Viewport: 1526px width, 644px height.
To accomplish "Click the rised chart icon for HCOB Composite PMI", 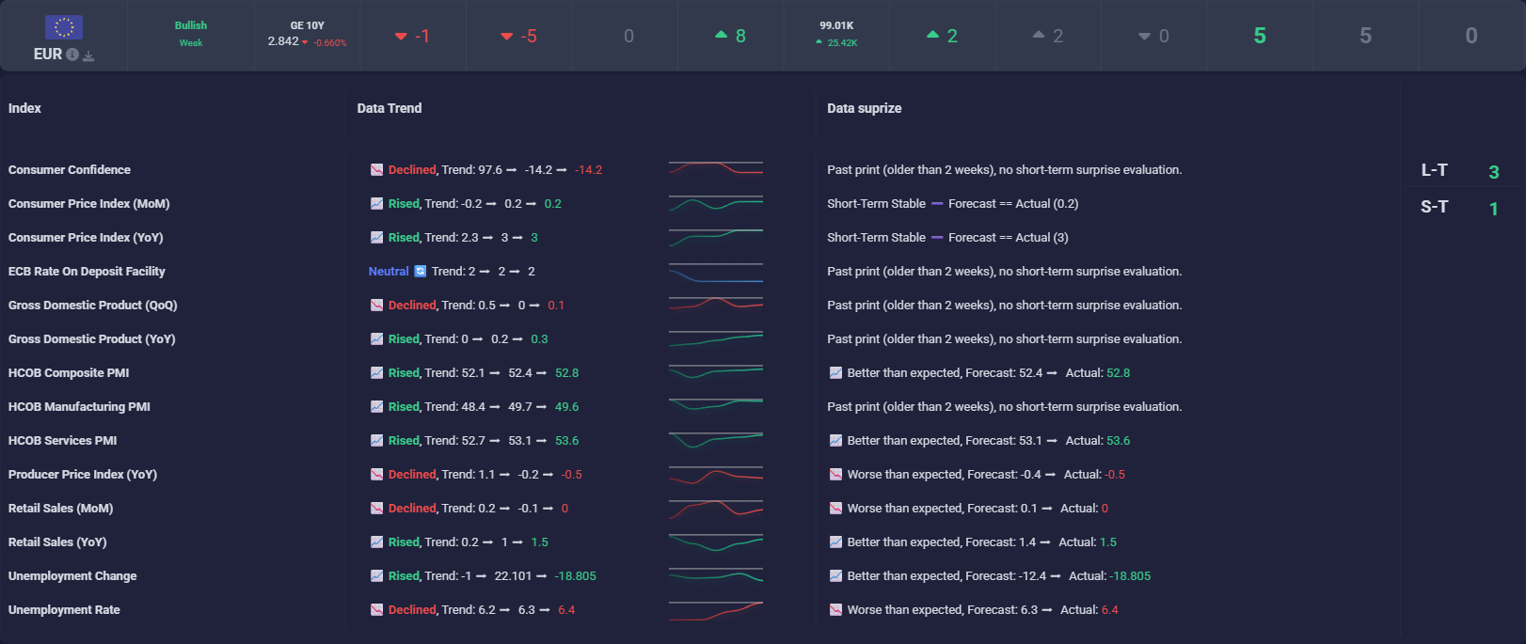I will 376,373.
